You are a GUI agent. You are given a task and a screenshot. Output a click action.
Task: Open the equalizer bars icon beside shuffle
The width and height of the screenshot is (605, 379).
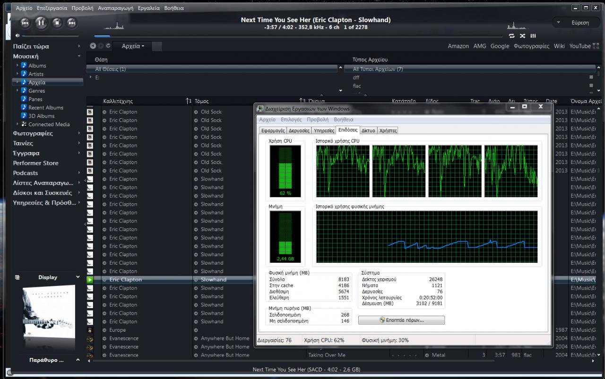coord(533,36)
